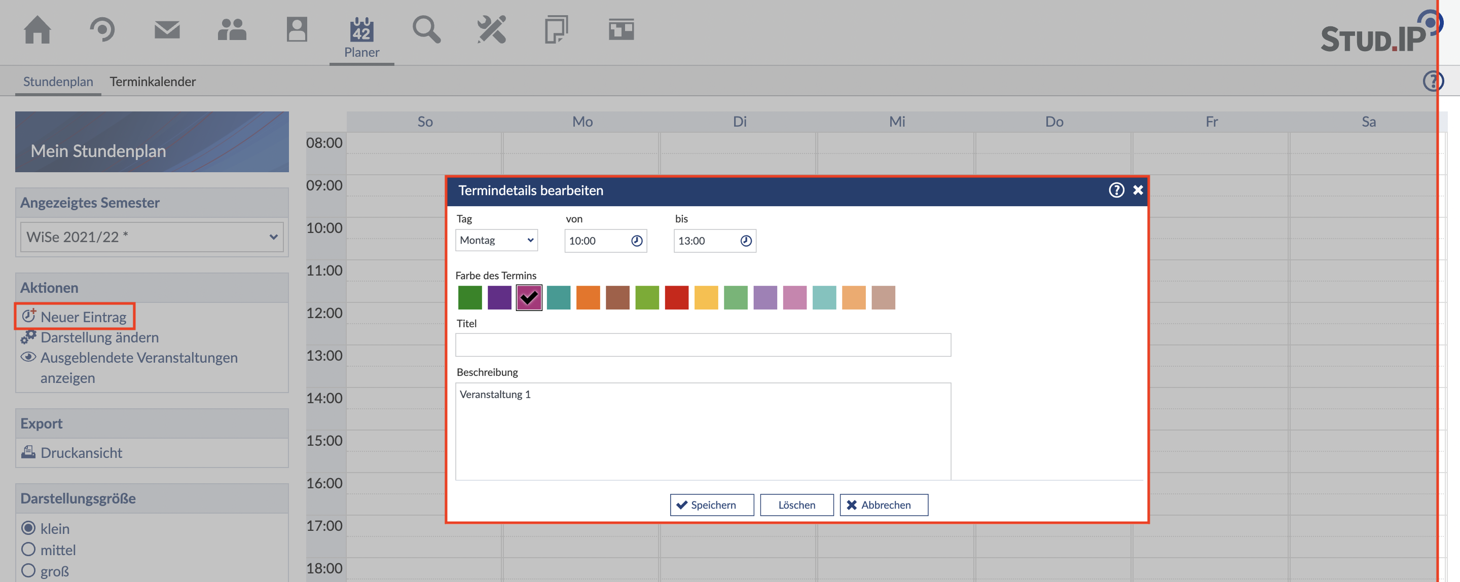
Task: Click the help question mark in dialog header
Action: (1116, 190)
